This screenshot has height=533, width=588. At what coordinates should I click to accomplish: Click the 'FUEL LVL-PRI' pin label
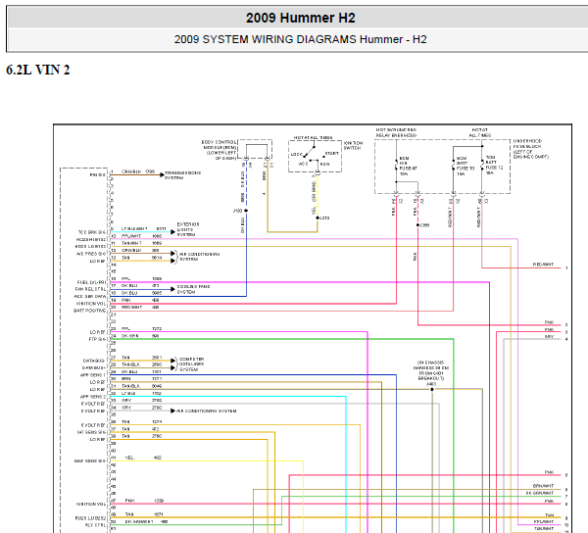(x=91, y=282)
